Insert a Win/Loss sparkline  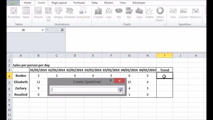pos(195,13)
